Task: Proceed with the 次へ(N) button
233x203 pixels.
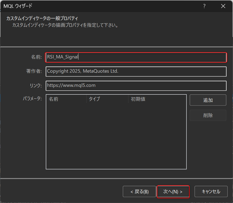Action: [x=173, y=191]
